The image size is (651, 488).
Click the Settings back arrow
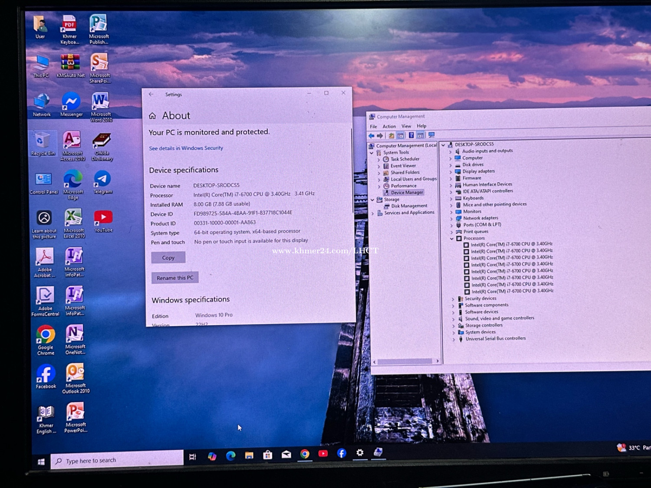click(151, 94)
